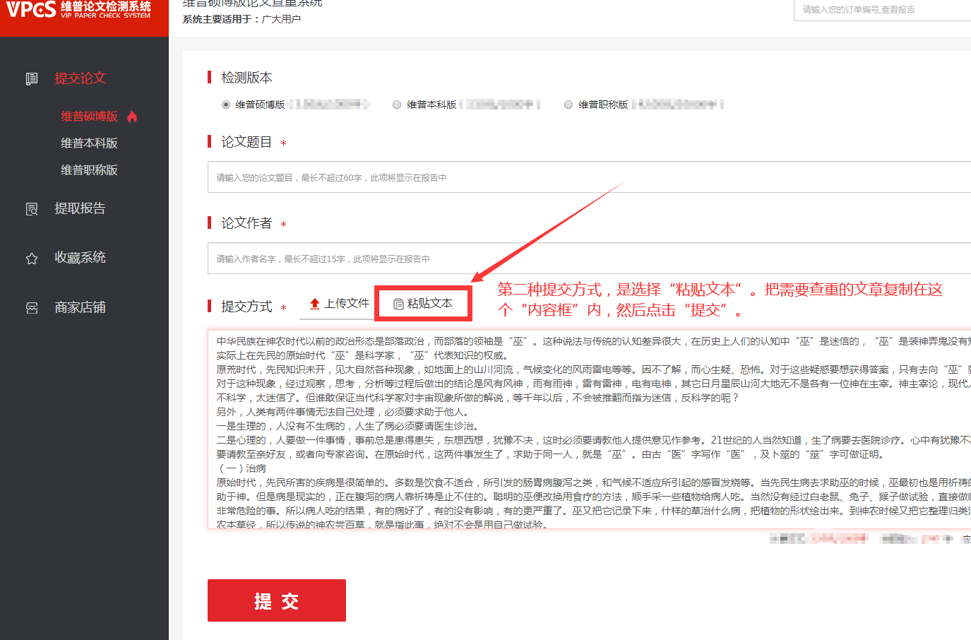This screenshot has height=640, width=971.
Task: Open 收藏系统 in the sidebar
Action: (81, 258)
